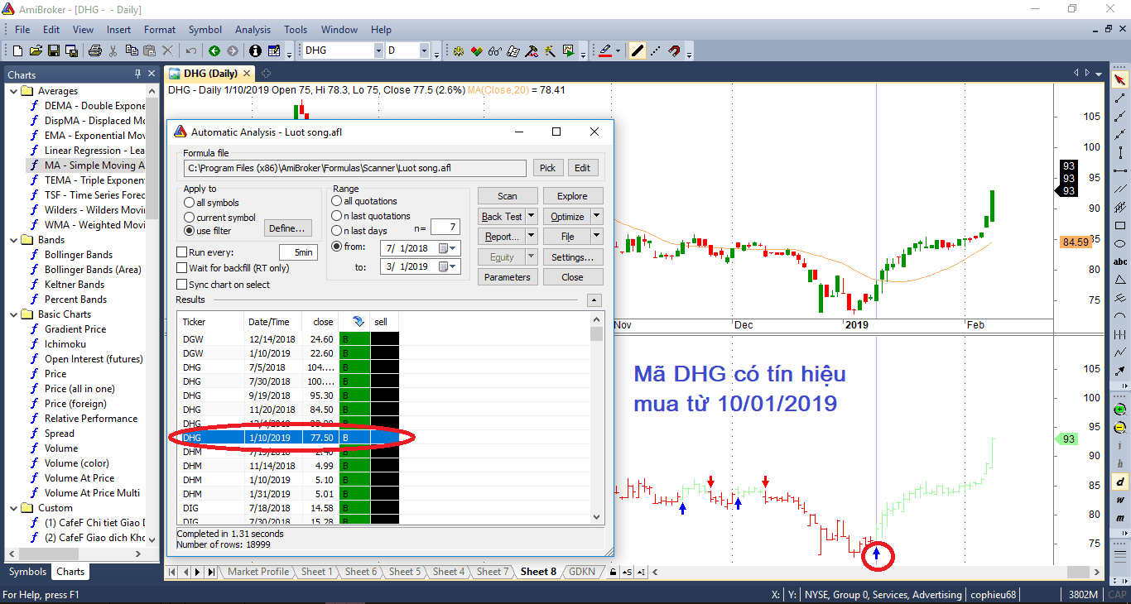Click the yellow zoom-out magnifier icon
Screen dimensions: 1131x604
click(x=1120, y=428)
